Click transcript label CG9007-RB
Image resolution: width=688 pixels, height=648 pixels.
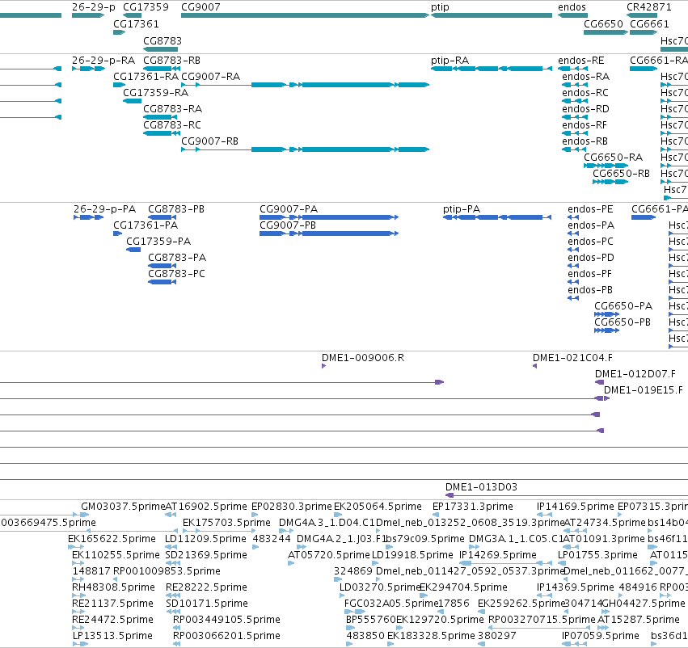coord(209,141)
